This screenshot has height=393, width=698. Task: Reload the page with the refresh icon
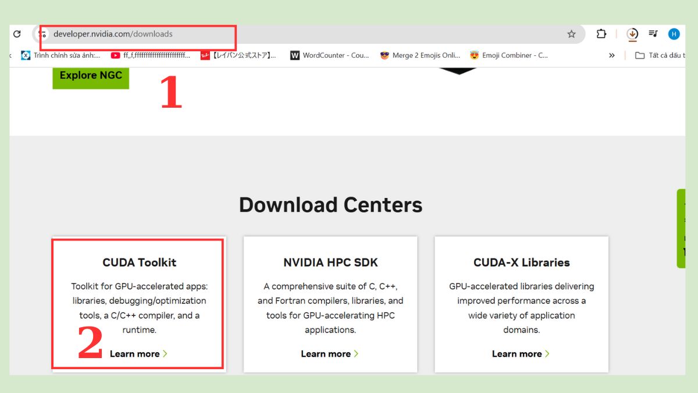17,34
